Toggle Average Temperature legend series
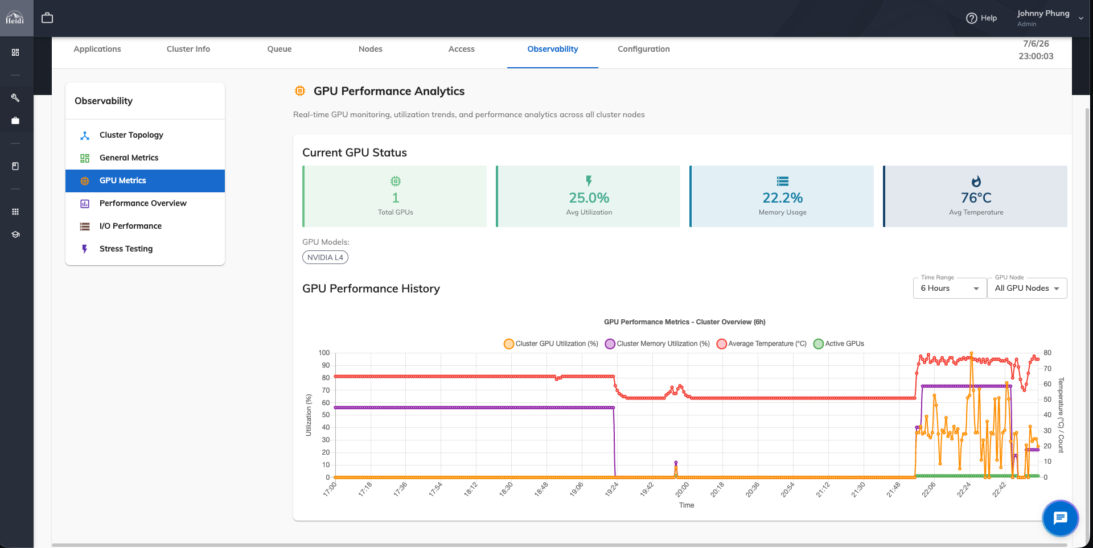 point(762,344)
